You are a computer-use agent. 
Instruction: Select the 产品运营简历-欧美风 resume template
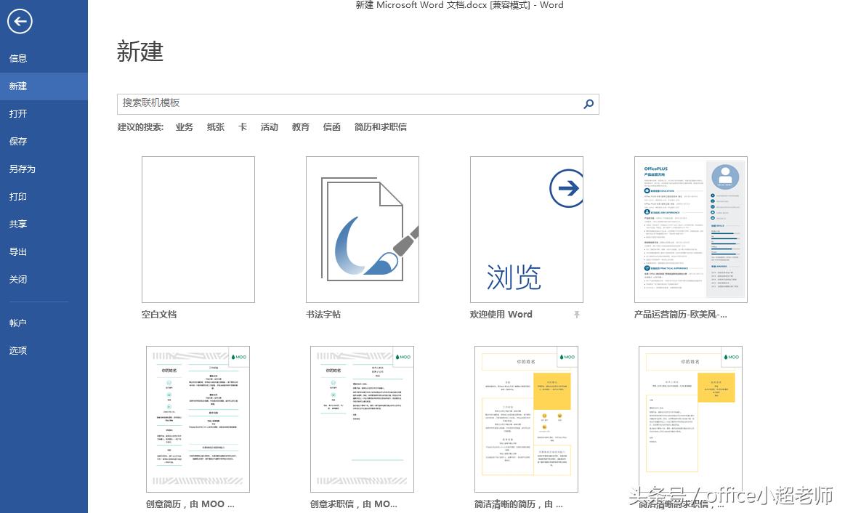tap(690, 229)
